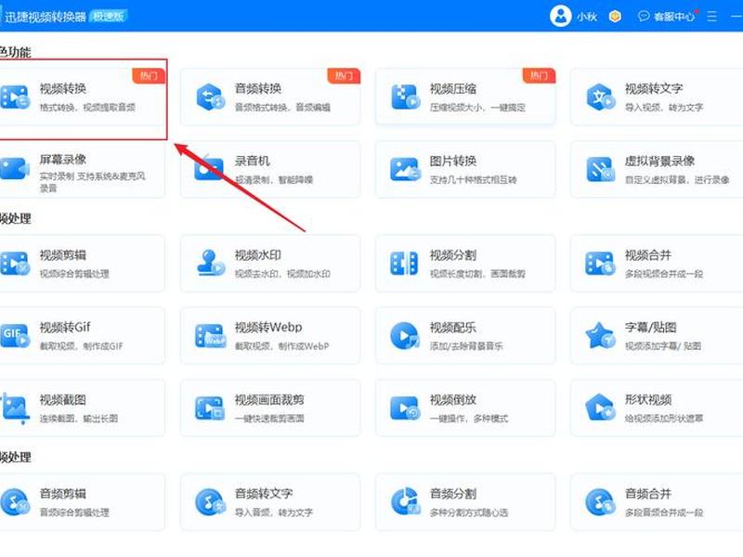Launch the 屏幕录像 screen recorder icon
This screenshot has width=743, height=557.
pyautogui.click(x=14, y=169)
